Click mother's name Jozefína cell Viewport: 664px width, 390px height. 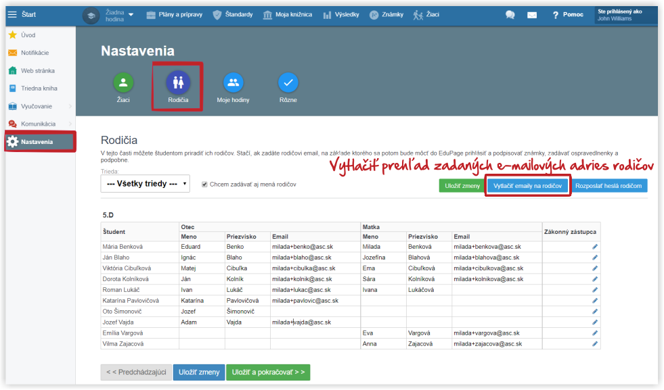pyautogui.click(x=383, y=258)
